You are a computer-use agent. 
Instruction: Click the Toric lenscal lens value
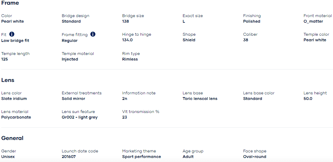point(200,99)
